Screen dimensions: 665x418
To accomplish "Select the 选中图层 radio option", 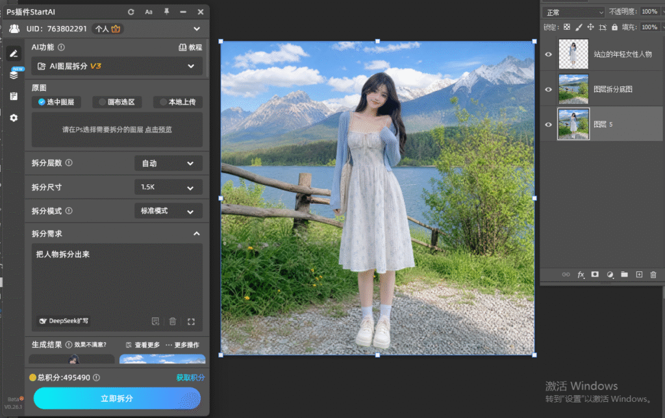I will [56, 102].
